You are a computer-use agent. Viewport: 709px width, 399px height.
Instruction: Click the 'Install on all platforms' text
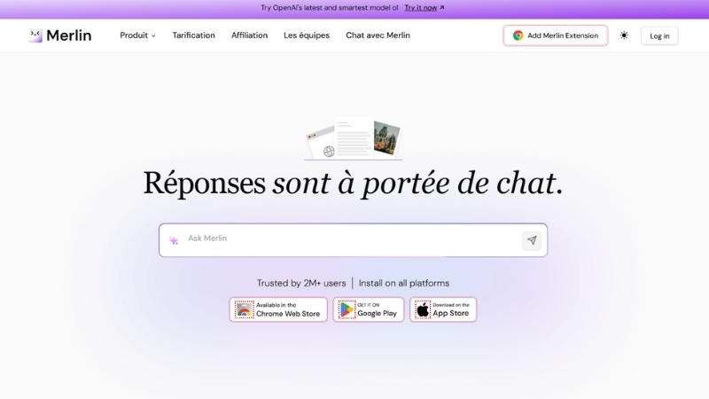(404, 283)
